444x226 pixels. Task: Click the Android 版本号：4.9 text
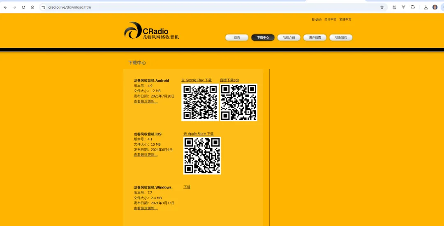143,86
